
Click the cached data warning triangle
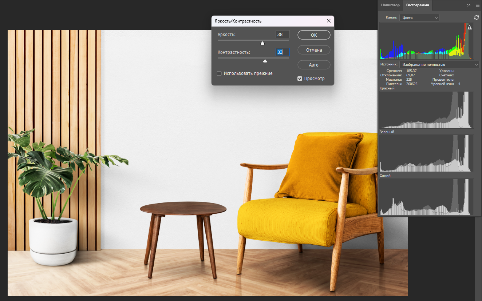[470, 27]
